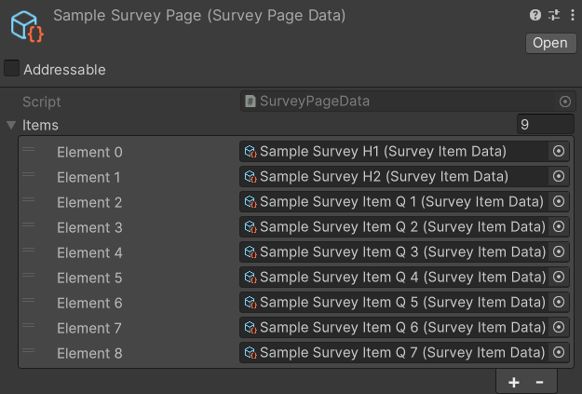This screenshot has width=582, height=394.
Task: Click the Element 1 label
Action: click(88, 178)
